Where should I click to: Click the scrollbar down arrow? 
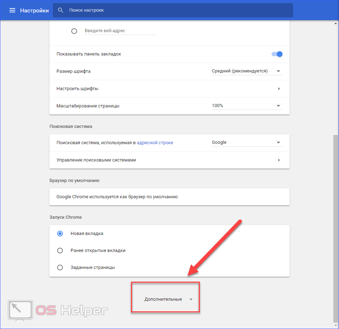pyautogui.click(x=335, y=326)
